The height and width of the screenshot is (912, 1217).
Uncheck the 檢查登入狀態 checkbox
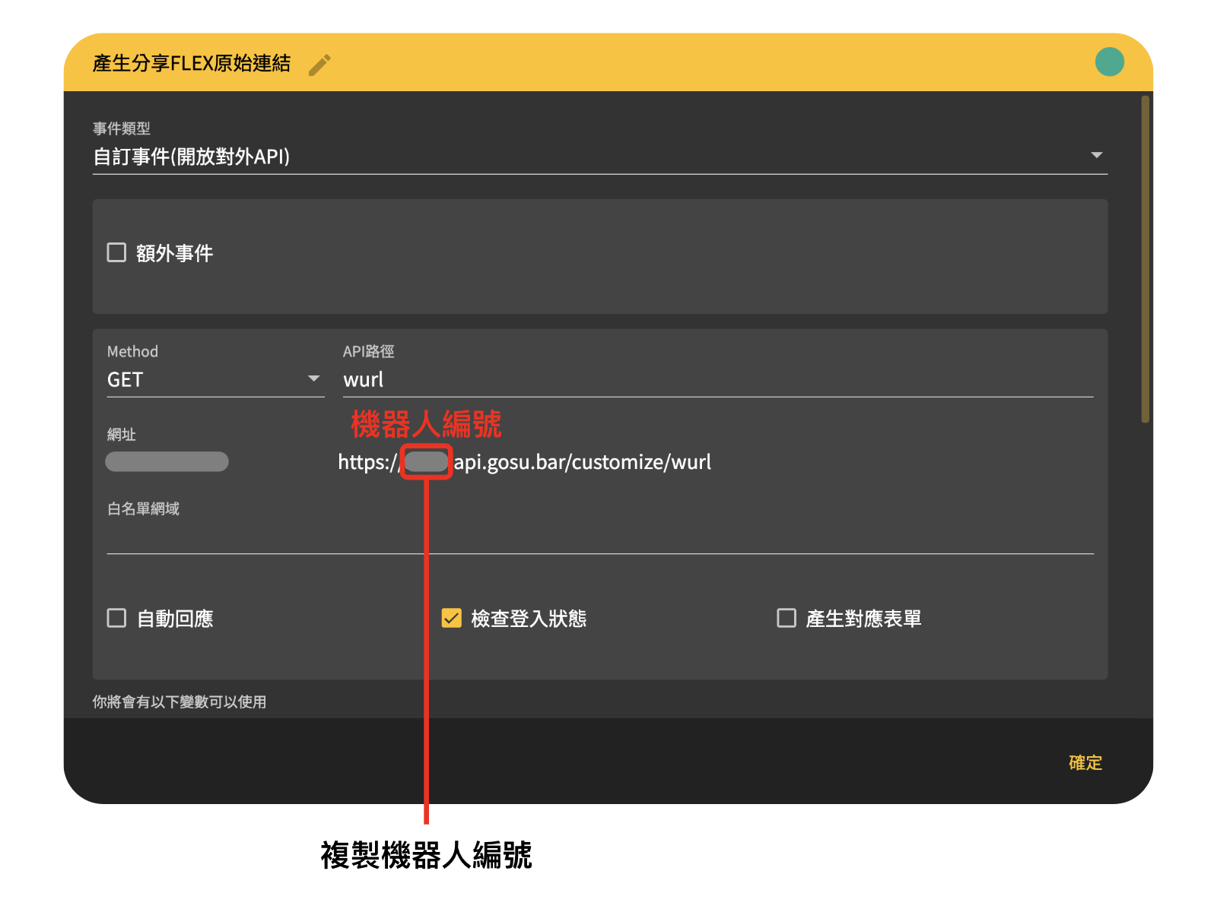coord(452,618)
